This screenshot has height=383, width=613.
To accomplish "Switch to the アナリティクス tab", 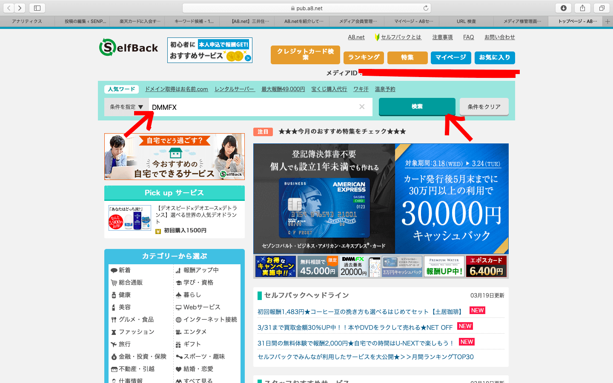I will [x=27, y=21].
